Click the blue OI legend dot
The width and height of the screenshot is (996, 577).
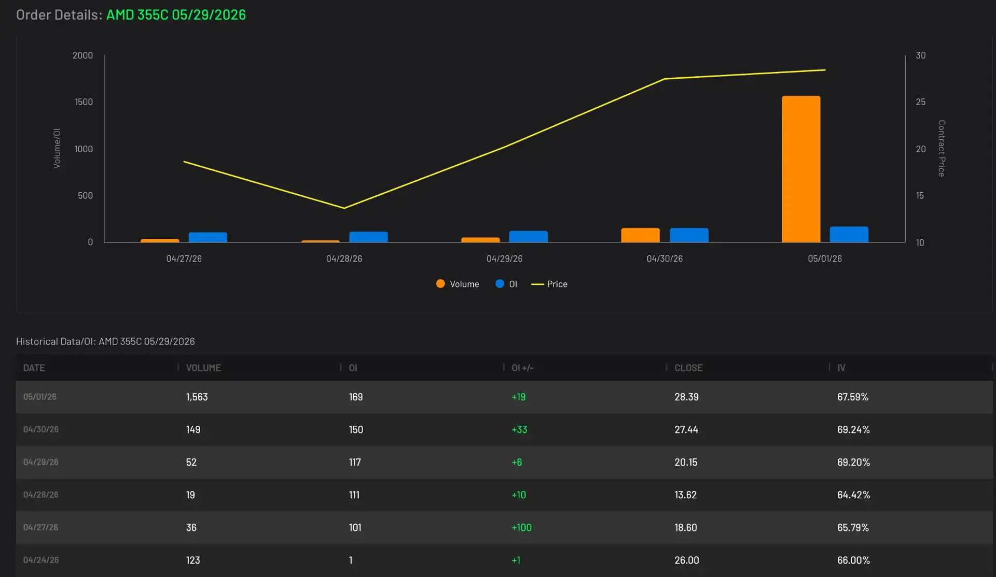(x=500, y=284)
